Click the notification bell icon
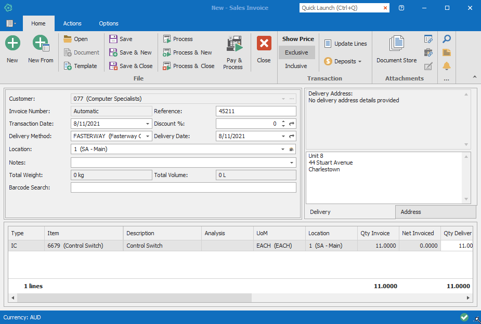Viewport: 481px width, 324px height. click(x=446, y=66)
